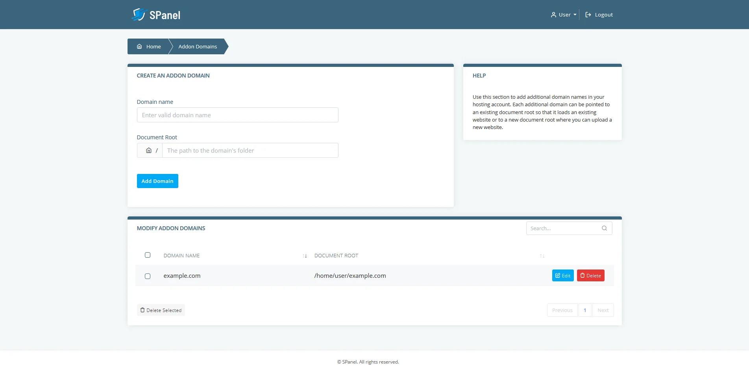749x373 pixels.
Task: Open the Home breadcrumb link
Action: (x=153, y=46)
